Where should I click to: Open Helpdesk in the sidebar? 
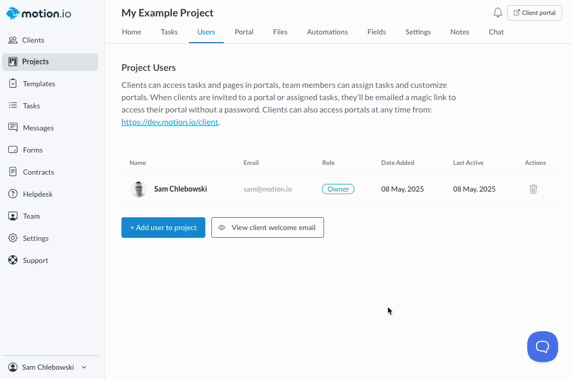tap(38, 194)
